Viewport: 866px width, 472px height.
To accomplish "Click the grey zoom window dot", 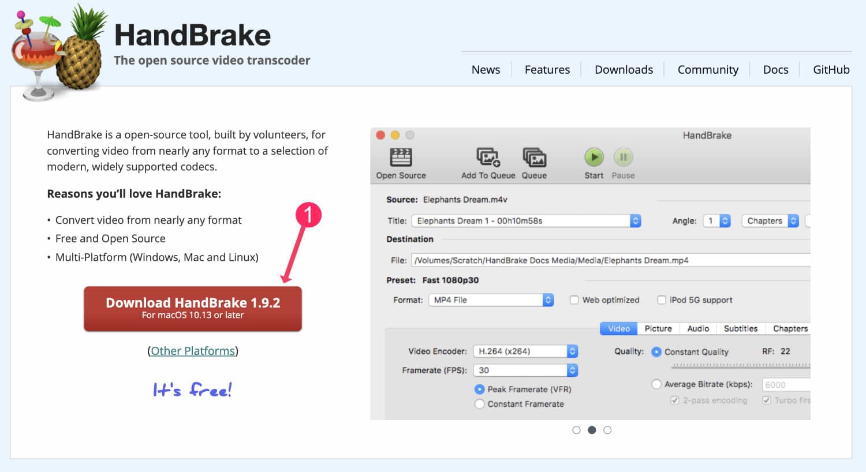I will coord(410,135).
